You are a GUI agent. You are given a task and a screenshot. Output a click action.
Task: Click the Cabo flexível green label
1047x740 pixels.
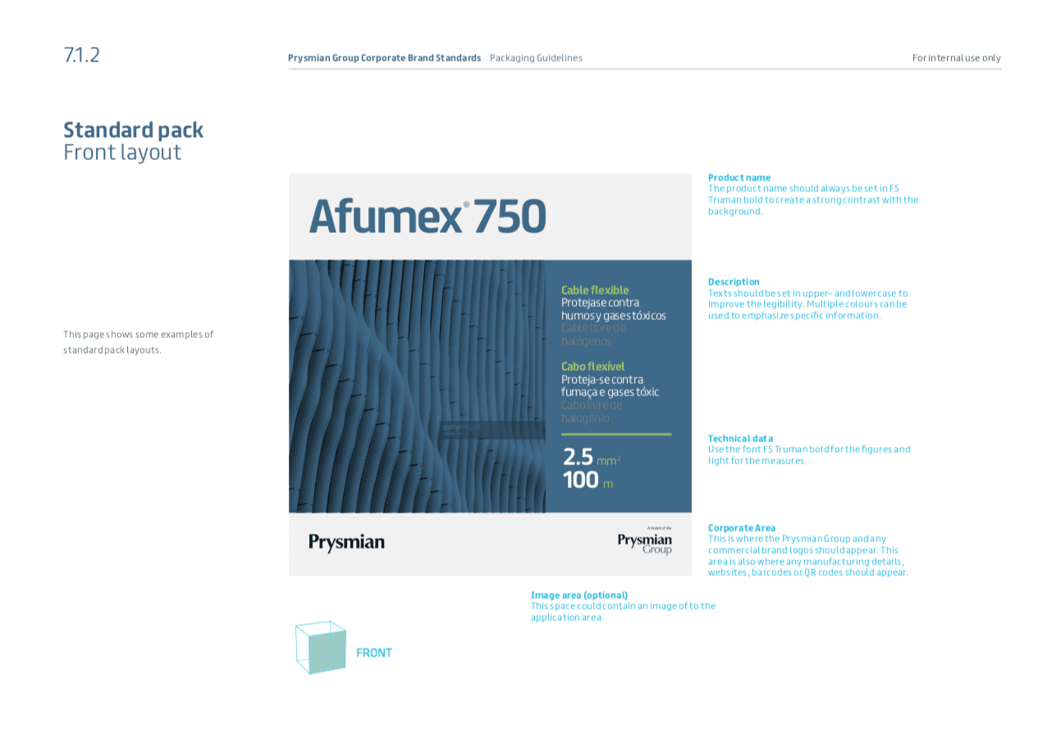pyautogui.click(x=593, y=366)
